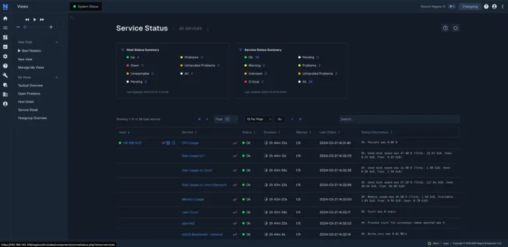The image size is (508, 247).
Task: Go to previous page of records
Action: click(207, 120)
